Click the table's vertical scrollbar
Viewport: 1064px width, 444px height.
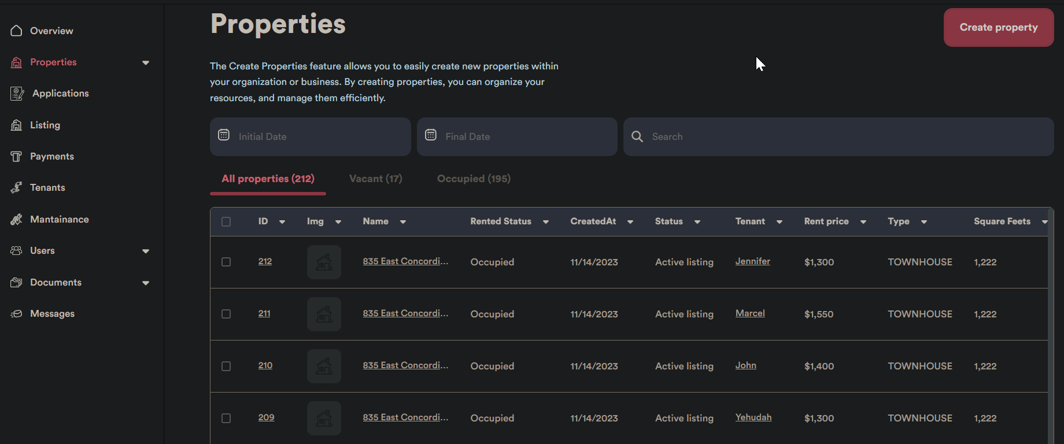coord(1051,324)
